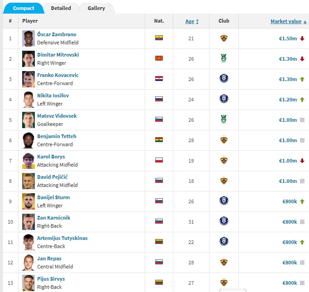Click Ecuador flag in Zambrano's row
The image size is (309, 292).
click(x=159, y=38)
